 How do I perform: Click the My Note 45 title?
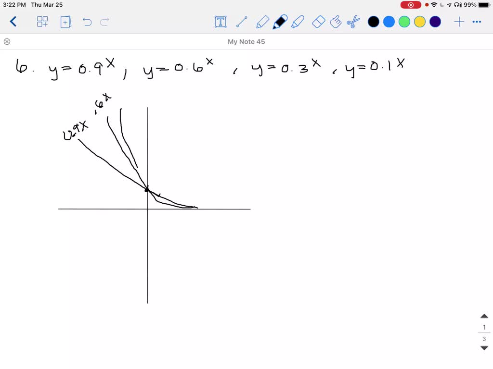tap(246, 41)
